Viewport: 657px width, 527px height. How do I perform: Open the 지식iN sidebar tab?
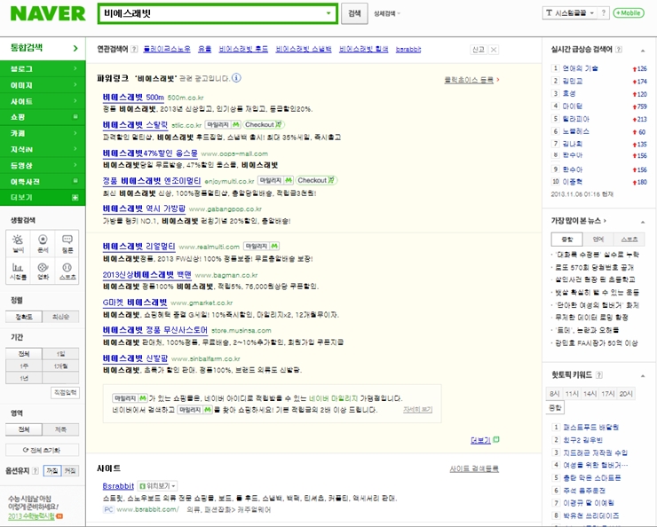coord(43,149)
